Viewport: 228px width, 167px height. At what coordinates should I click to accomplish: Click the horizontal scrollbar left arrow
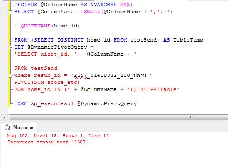pos(5,117)
